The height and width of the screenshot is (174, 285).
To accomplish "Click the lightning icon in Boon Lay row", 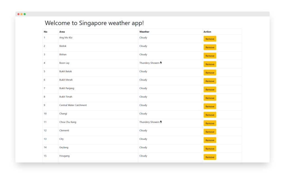I will (x=161, y=63).
